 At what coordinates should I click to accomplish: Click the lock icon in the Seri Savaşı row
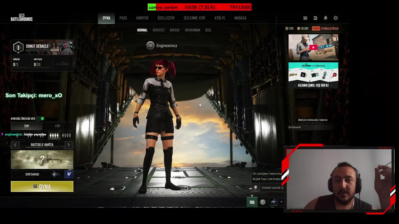[x=54, y=174]
